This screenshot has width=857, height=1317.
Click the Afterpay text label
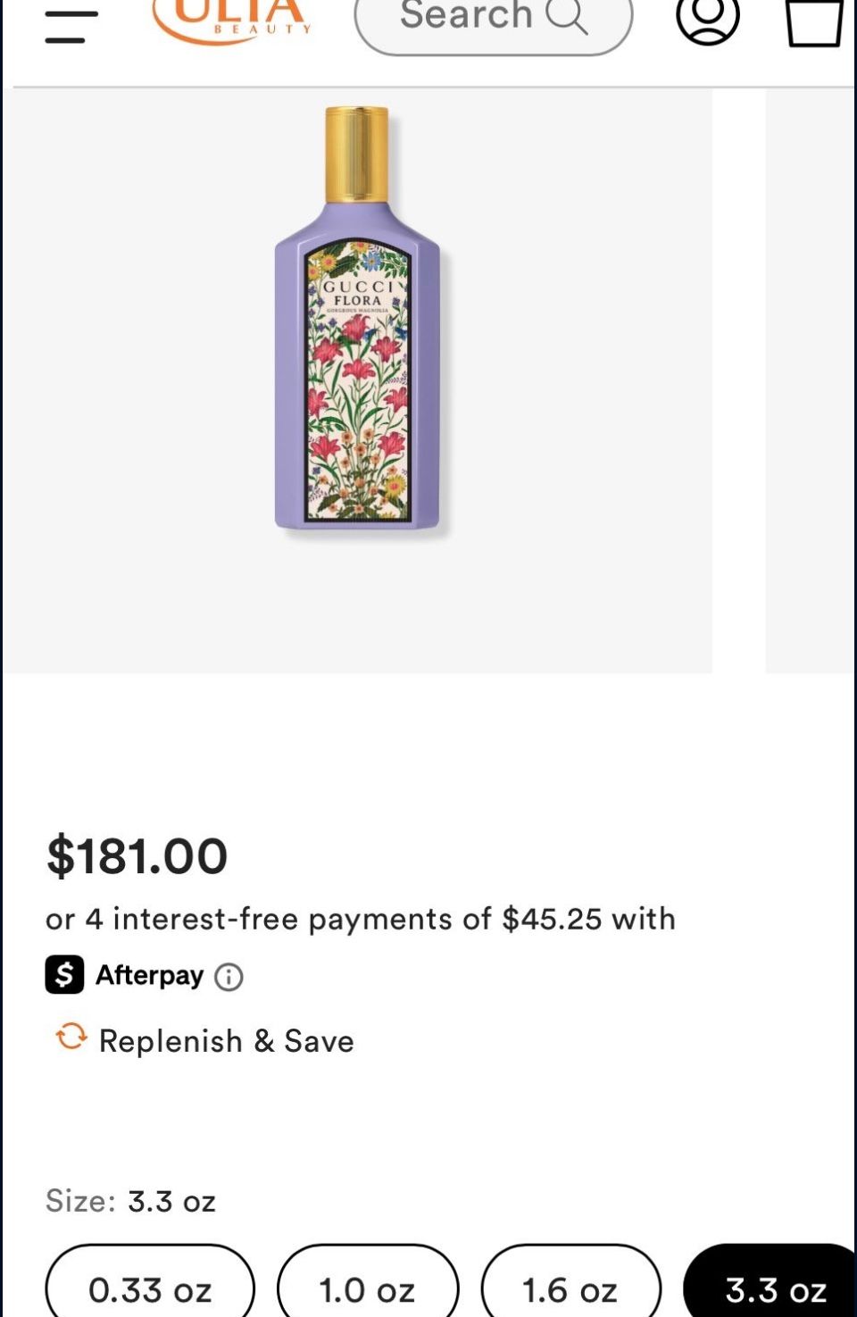coord(149,975)
